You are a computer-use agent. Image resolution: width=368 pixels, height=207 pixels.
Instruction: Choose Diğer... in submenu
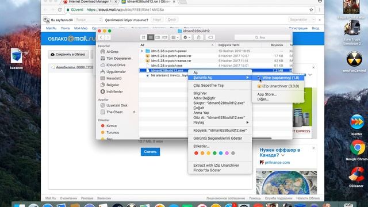(x=278, y=99)
